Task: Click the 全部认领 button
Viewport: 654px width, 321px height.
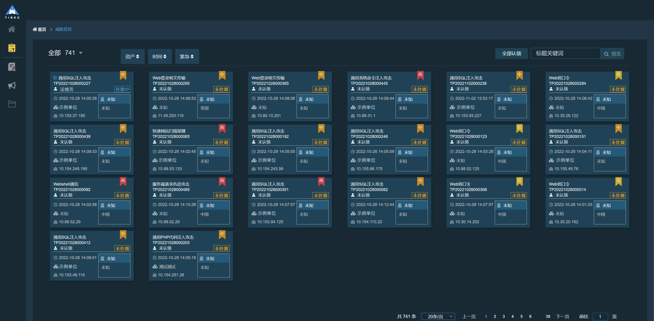Action: [512, 53]
